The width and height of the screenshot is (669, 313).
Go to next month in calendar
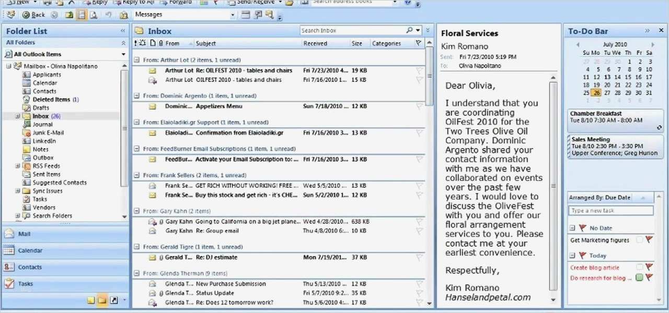(653, 45)
